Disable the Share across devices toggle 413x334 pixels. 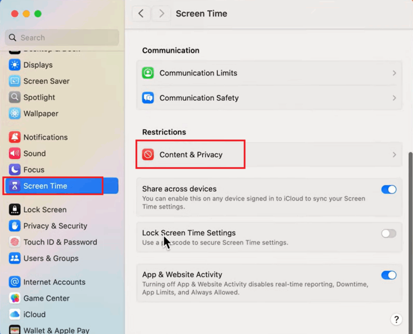[388, 189]
